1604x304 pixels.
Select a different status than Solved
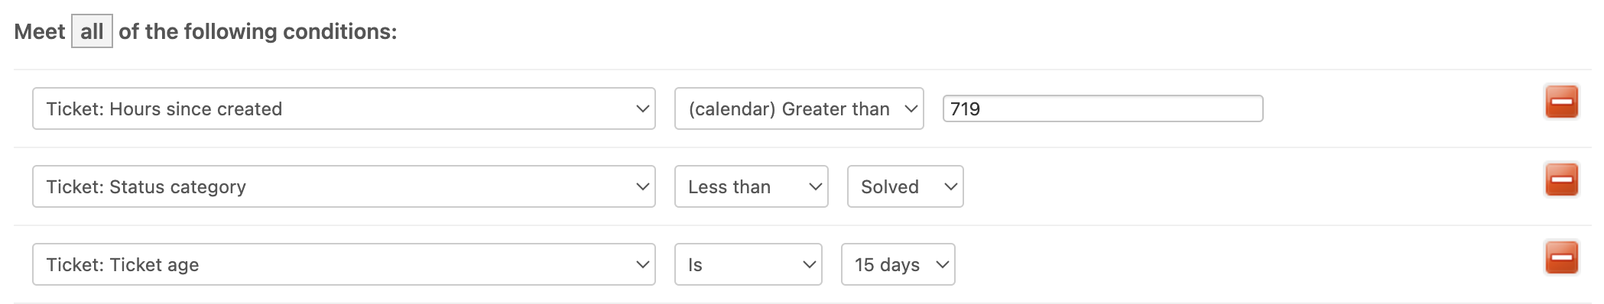point(905,186)
